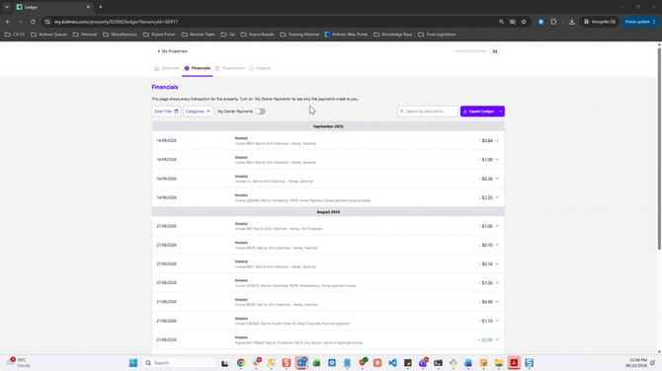Viewport: 662px width, 371px height.
Task: Click the RS user avatar
Action: (495, 51)
